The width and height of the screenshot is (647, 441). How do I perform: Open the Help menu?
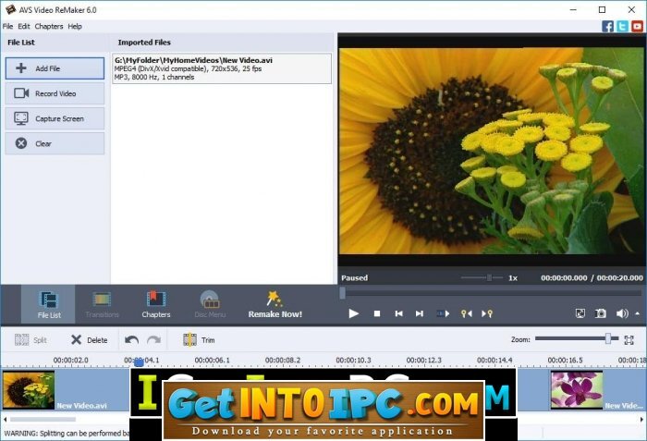tap(75, 26)
